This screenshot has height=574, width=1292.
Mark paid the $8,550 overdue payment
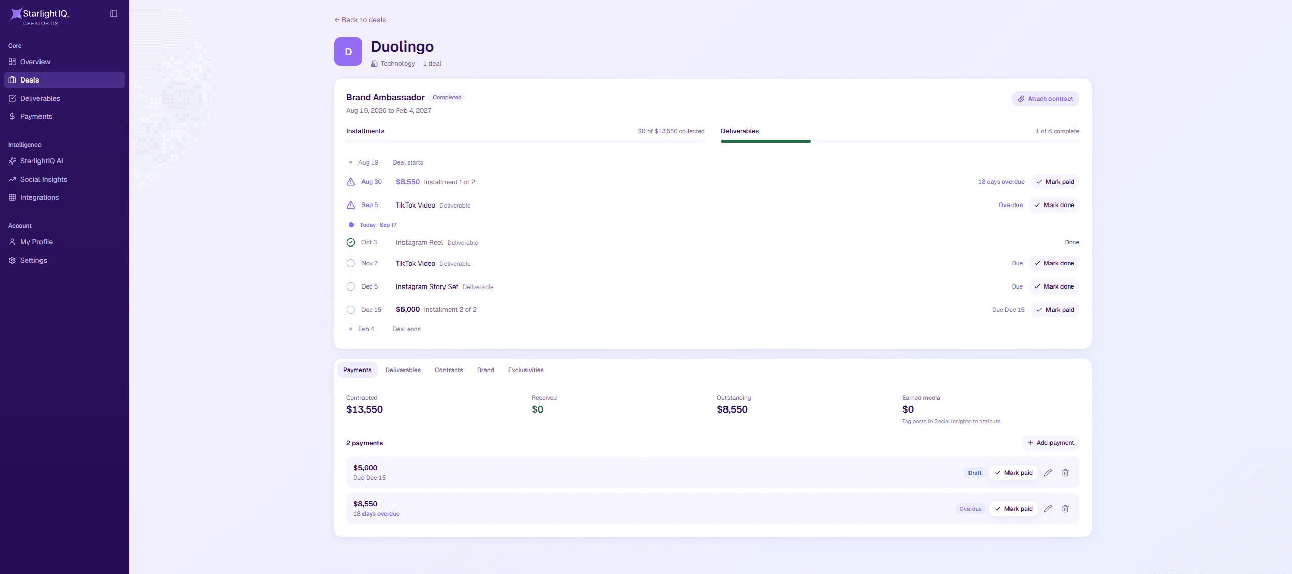point(1013,509)
